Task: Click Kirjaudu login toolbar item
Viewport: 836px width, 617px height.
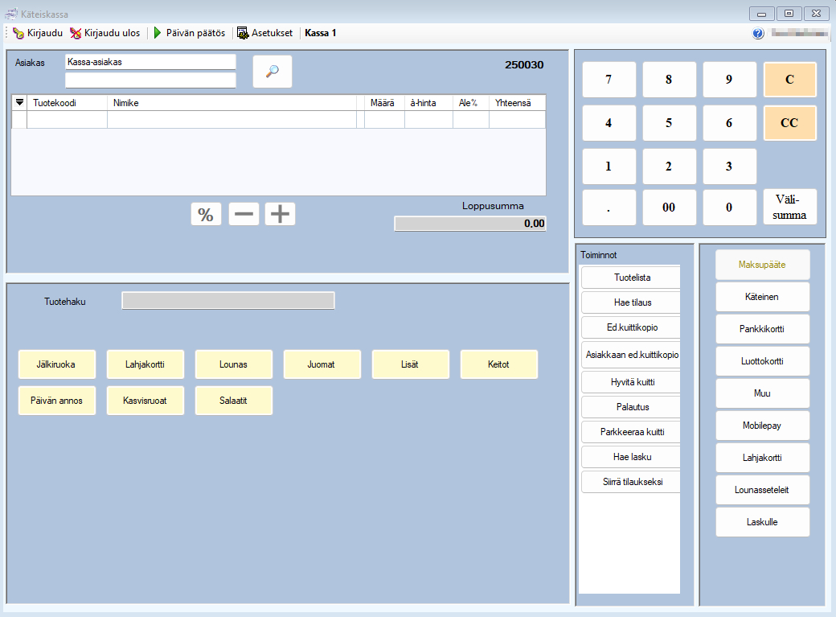Action: tap(37, 33)
